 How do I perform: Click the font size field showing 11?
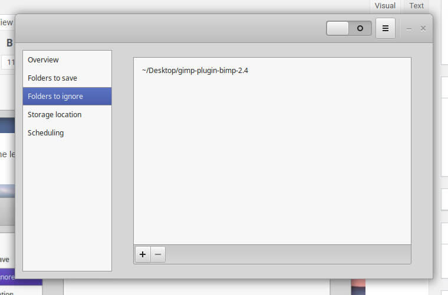[9, 62]
